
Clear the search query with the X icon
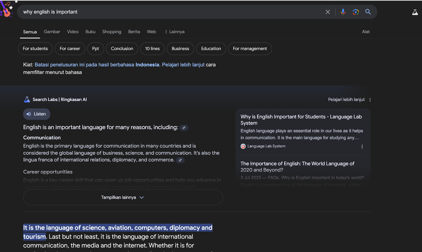coord(328,12)
